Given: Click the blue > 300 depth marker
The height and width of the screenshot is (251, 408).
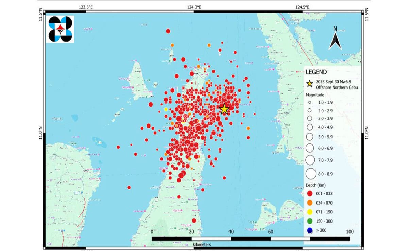Looking at the screenshot, I should [310, 230].
